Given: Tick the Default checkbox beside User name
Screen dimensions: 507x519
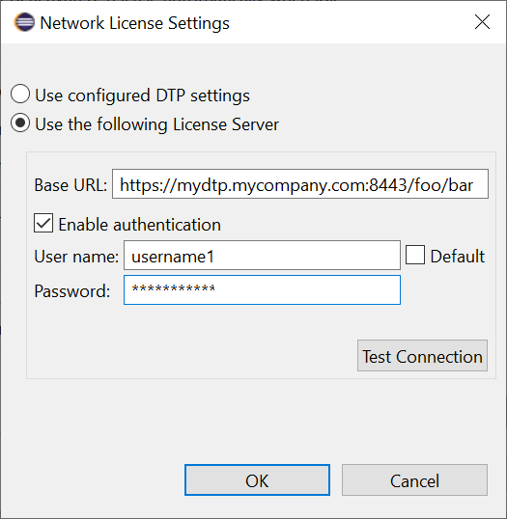Looking at the screenshot, I should (415, 255).
